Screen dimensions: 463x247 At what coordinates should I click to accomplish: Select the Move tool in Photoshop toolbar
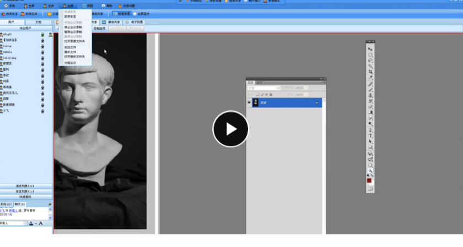[x=370, y=50]
